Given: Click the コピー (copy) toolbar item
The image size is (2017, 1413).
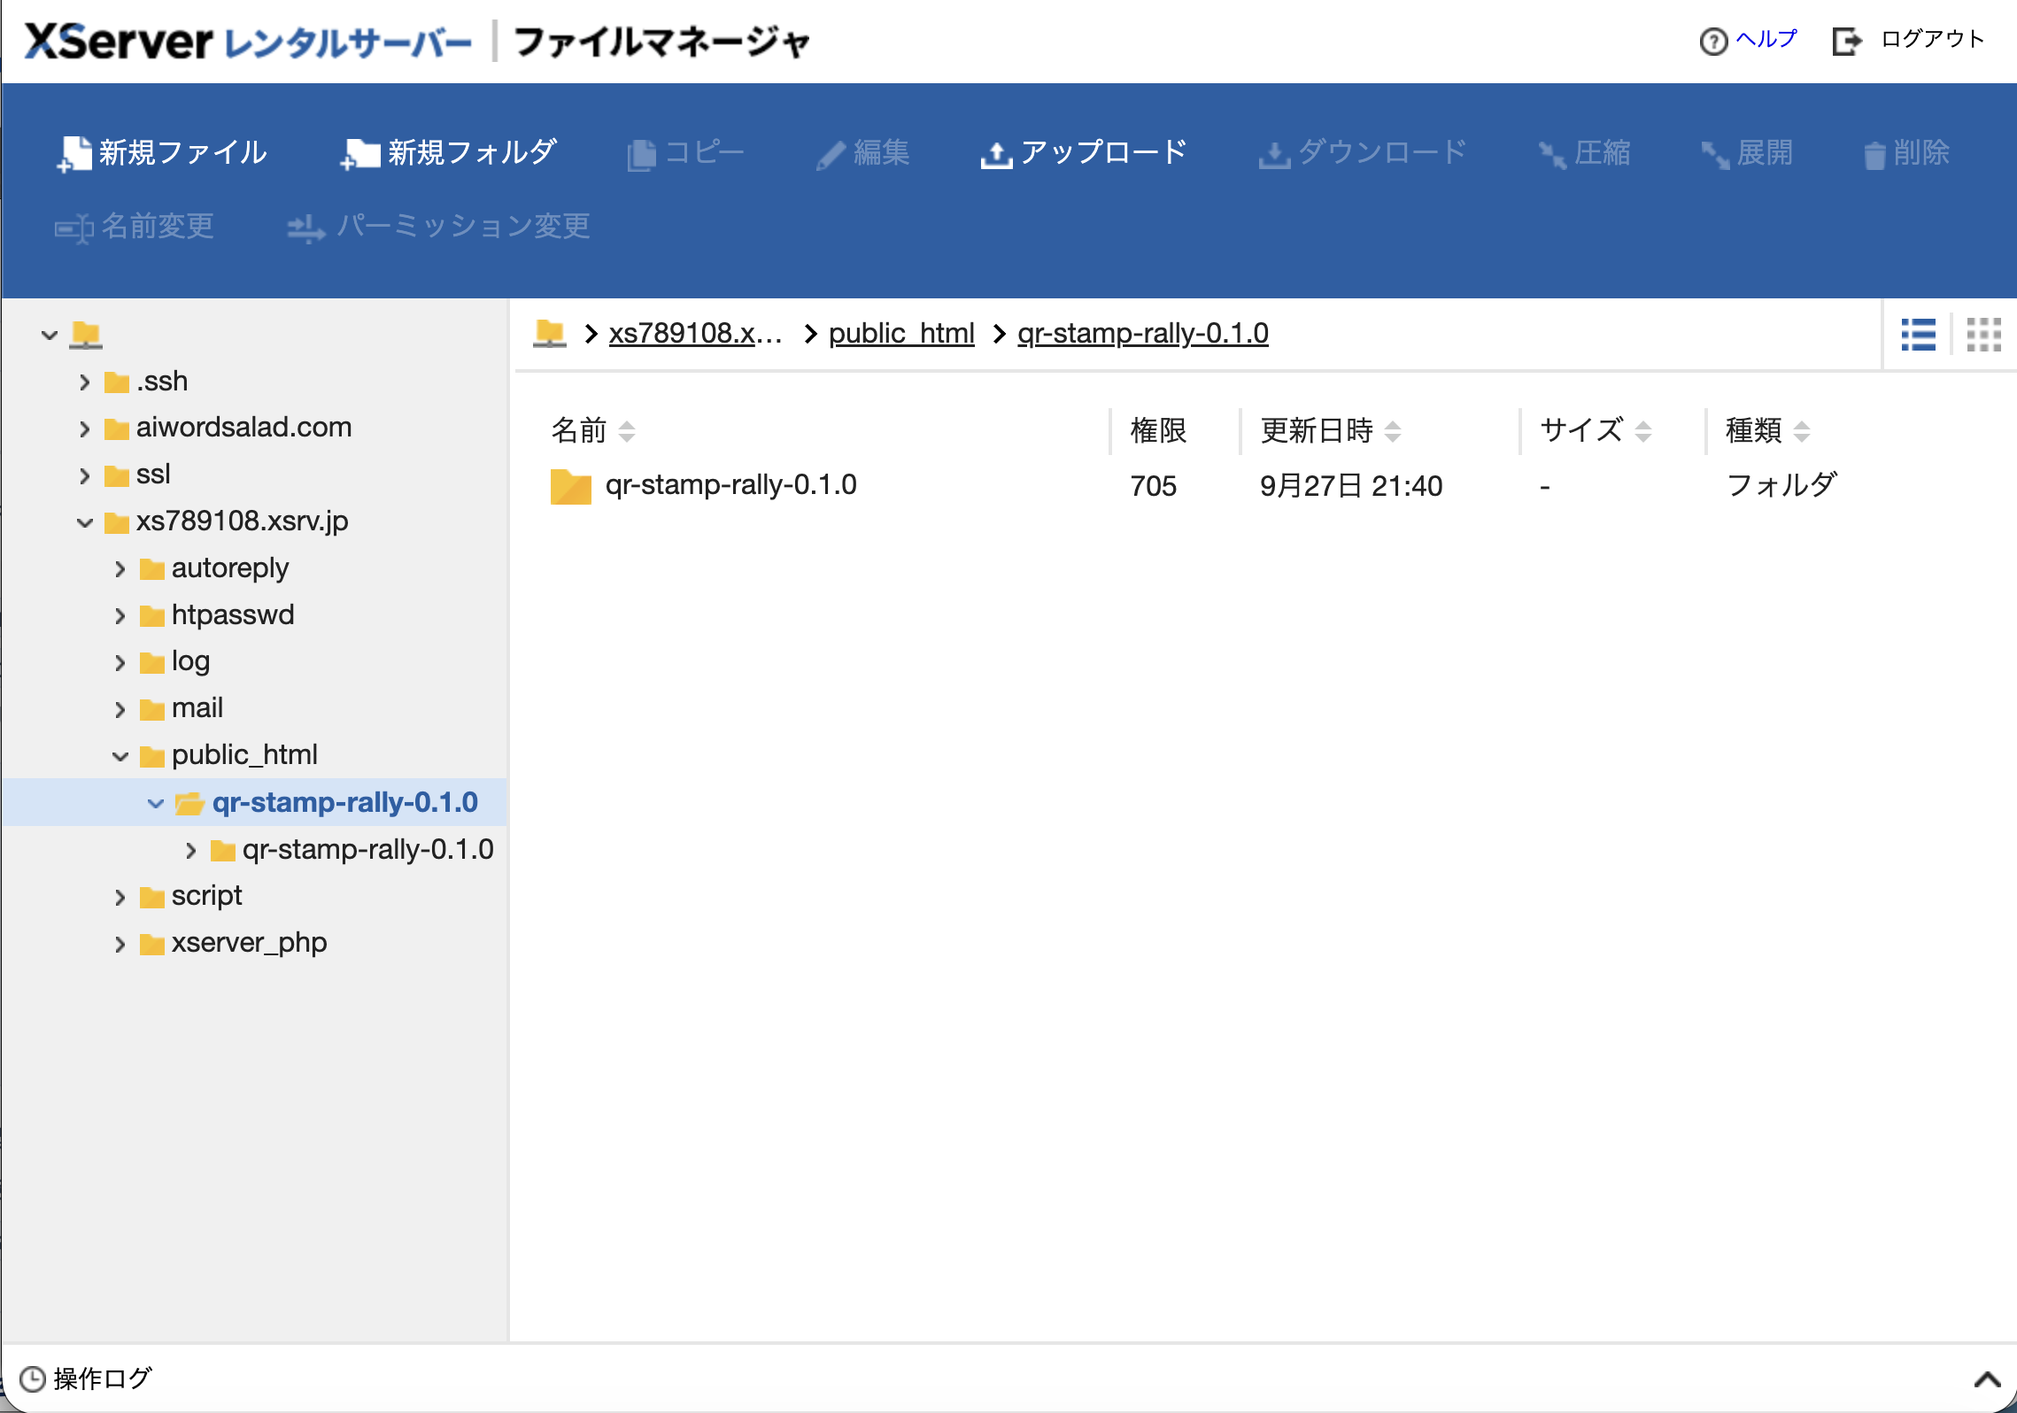Looking at the screenshot, I should 685,153.
